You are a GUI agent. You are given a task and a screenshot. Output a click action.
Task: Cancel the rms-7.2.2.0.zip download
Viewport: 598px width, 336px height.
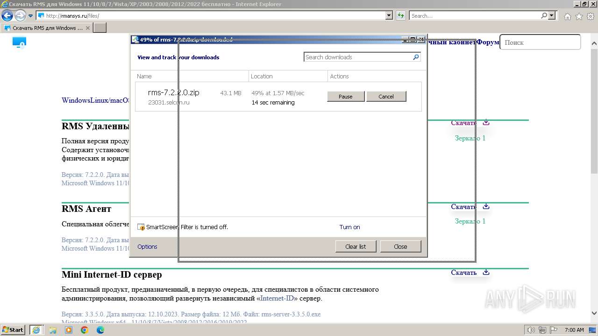coord(386,97)
